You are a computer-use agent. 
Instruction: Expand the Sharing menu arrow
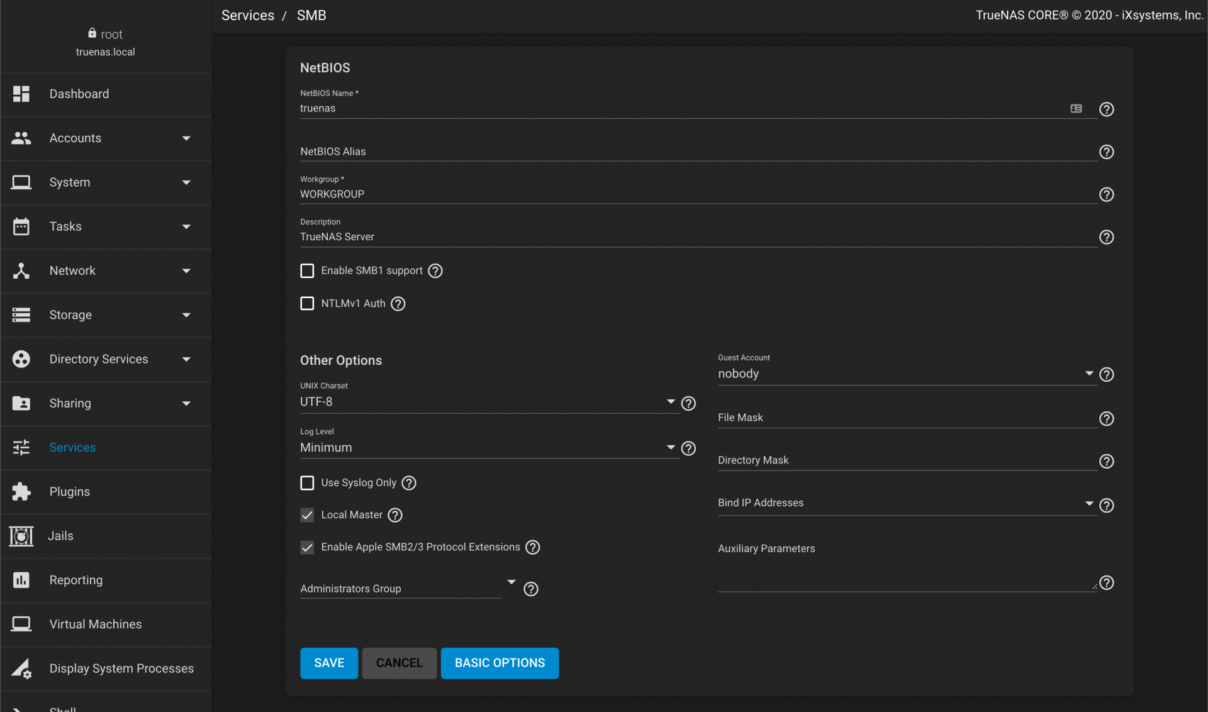pos(186,404)
